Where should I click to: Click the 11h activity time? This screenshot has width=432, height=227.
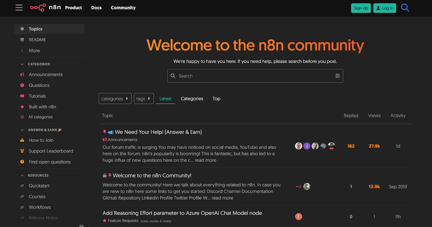pyautogui.click(x=398, y=217)
